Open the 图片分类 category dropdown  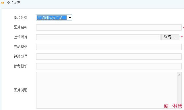pyautogui.click(x=54, y=18)
